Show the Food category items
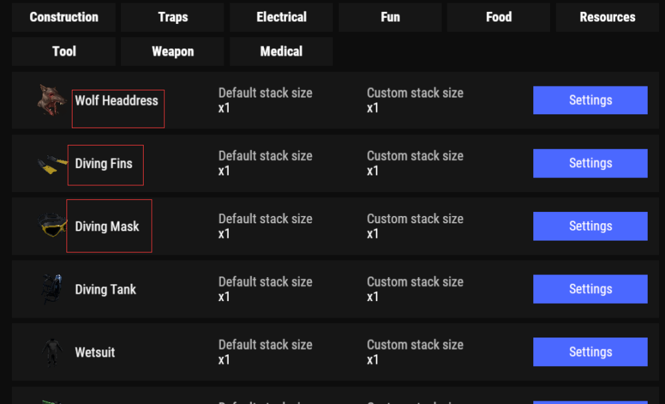This screenshot has height=404, width=665. (499, 17)
